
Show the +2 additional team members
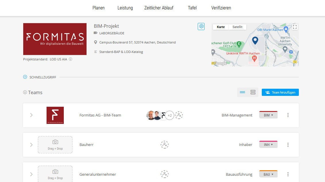[x=170, y=115]
